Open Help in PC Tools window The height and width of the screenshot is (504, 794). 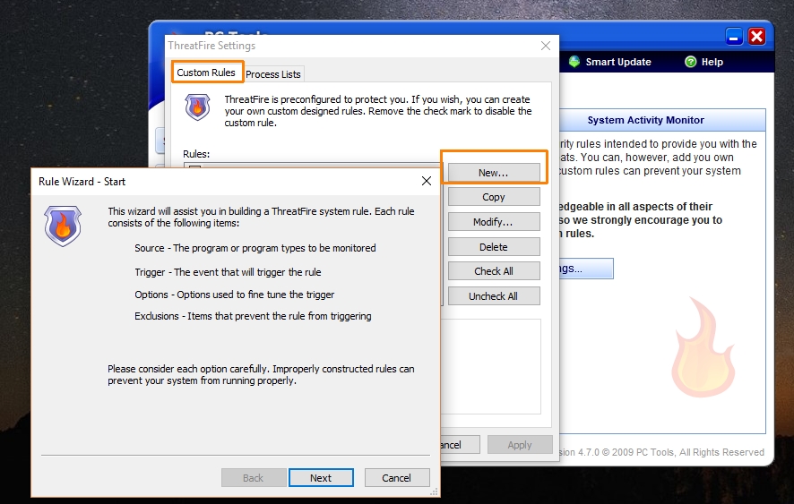pos(712,62)
